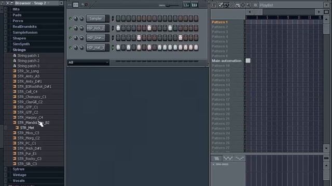This screenshot has height=186, width=332.
Task: Select the paint brush tool in Playlist
Action: click(226, 5)
